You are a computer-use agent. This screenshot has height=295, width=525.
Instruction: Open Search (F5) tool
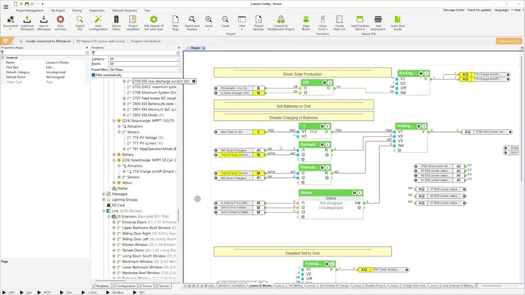click(x=80, y=23)
